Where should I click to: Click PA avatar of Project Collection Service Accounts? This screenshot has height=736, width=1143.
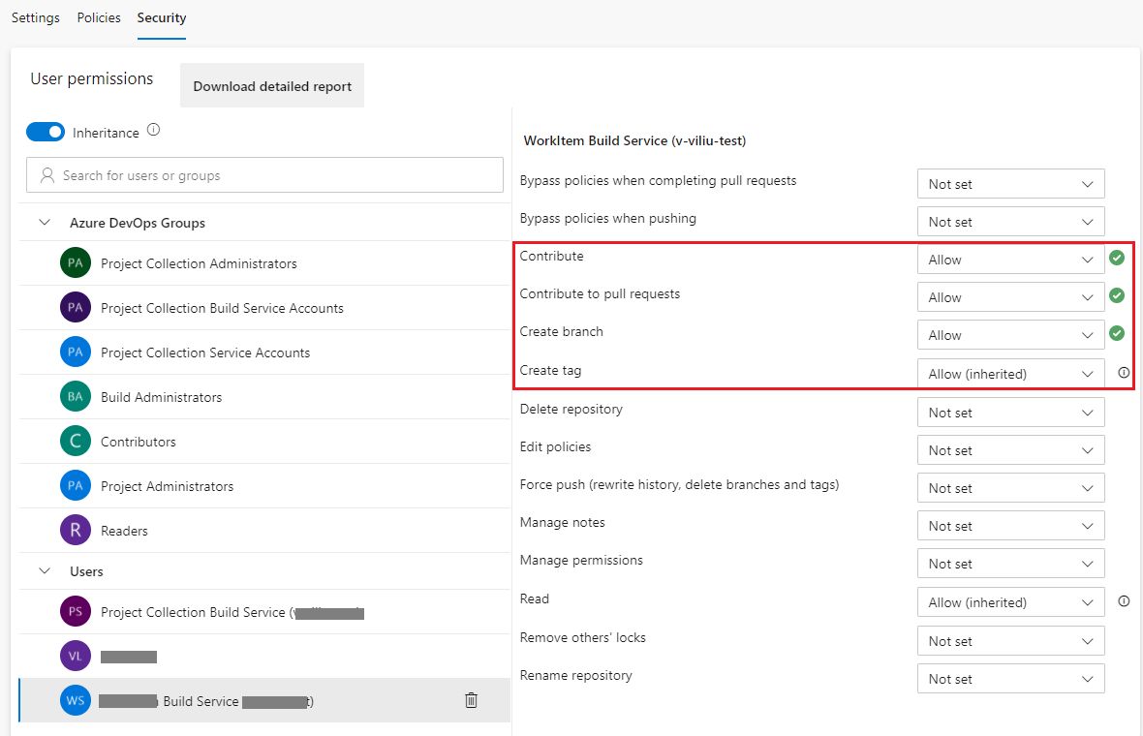76,352
